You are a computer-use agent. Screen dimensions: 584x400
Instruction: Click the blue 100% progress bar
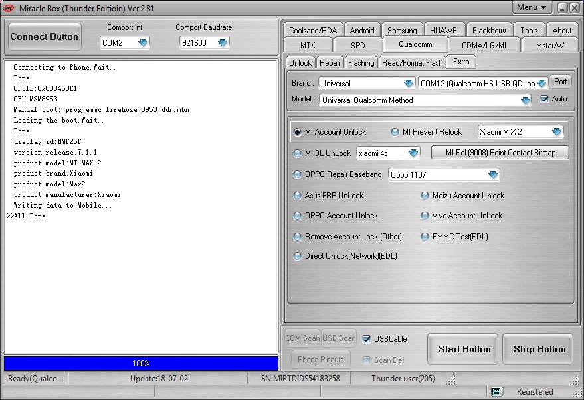coord(141,364)
